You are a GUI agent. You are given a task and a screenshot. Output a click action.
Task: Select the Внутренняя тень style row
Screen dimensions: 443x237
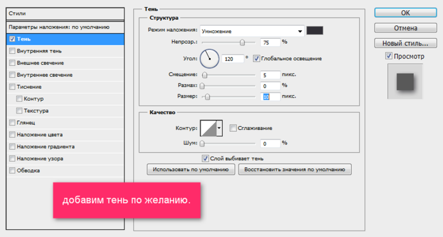tap(65, 51)
